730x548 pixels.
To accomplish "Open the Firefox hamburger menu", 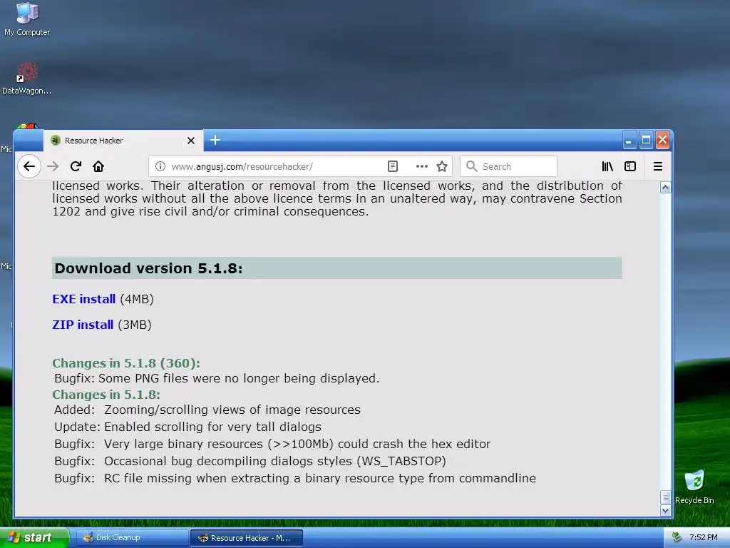I will [658, 166].
